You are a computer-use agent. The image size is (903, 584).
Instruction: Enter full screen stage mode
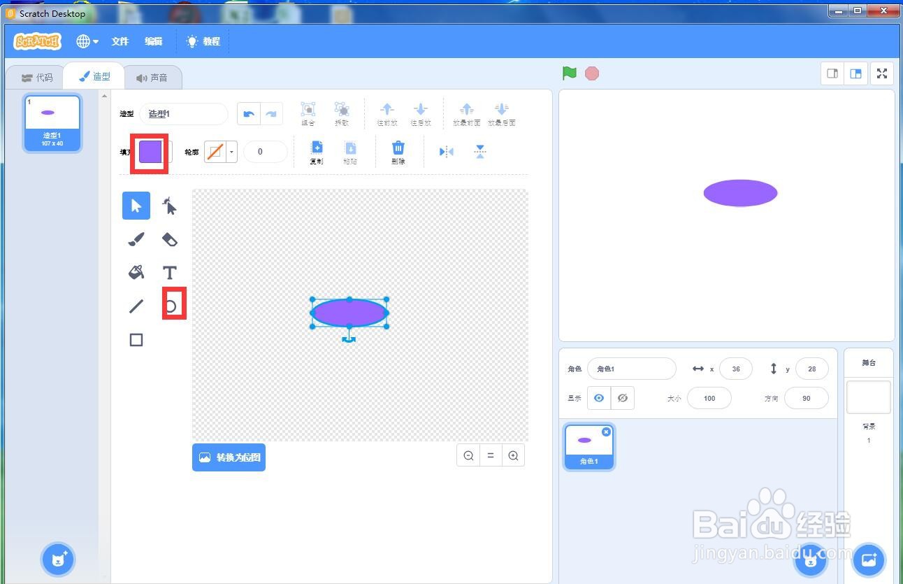882,73
